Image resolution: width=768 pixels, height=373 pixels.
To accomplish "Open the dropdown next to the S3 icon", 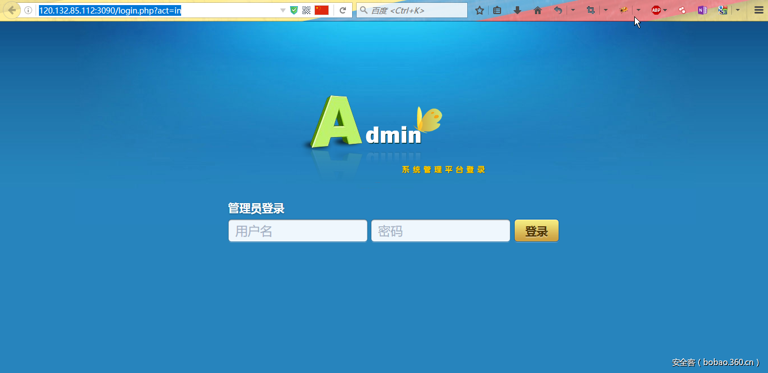I will [x=738, y=10].
